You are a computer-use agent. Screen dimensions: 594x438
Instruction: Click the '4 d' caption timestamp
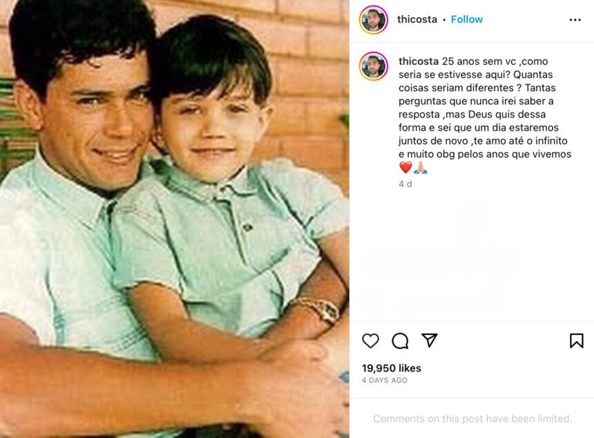405,184
